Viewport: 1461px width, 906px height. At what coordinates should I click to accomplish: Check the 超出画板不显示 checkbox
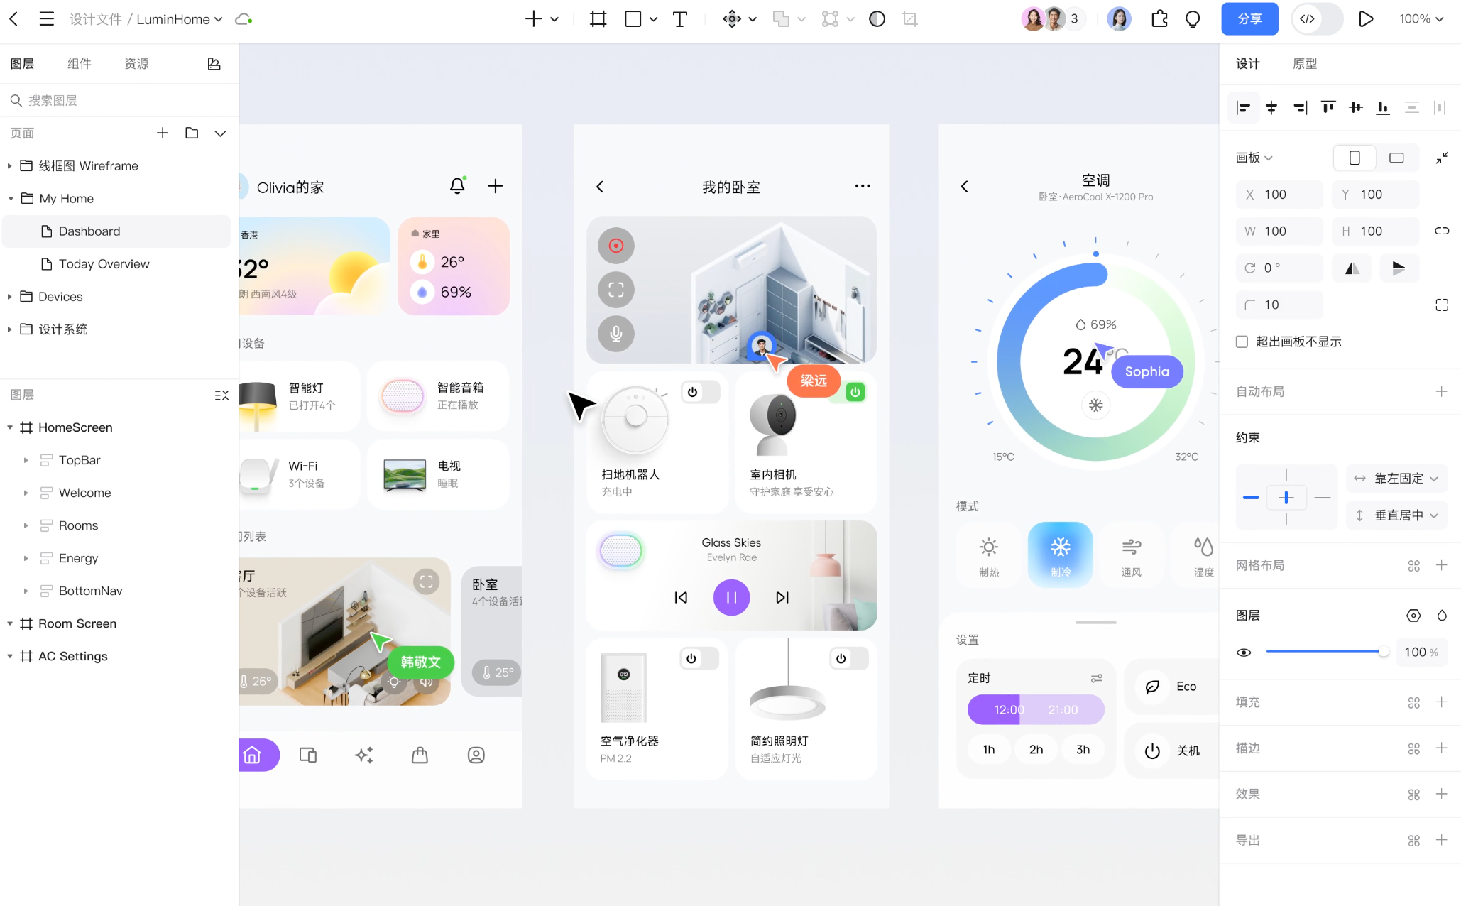pyautogui.click(x=1242, y=342)
